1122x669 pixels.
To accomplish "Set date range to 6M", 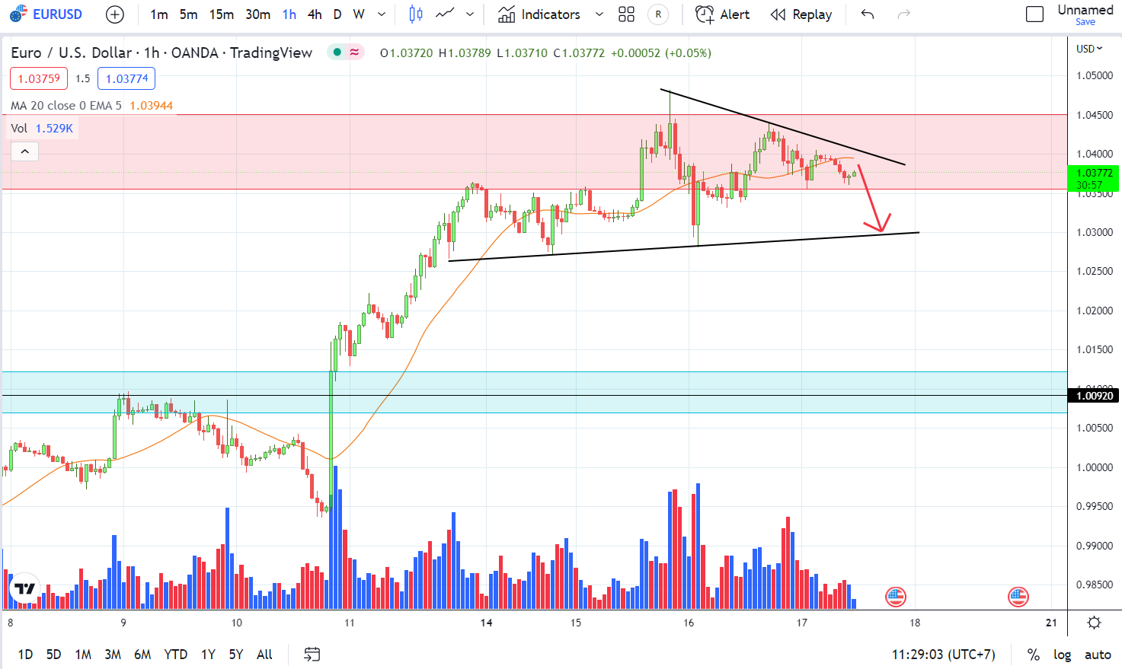I will [x=142, y=655].
